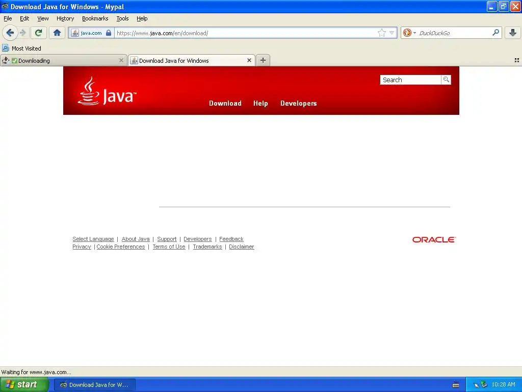Focus the DuckDuckGo search field
522x392 pixels.
click(454, 33)
